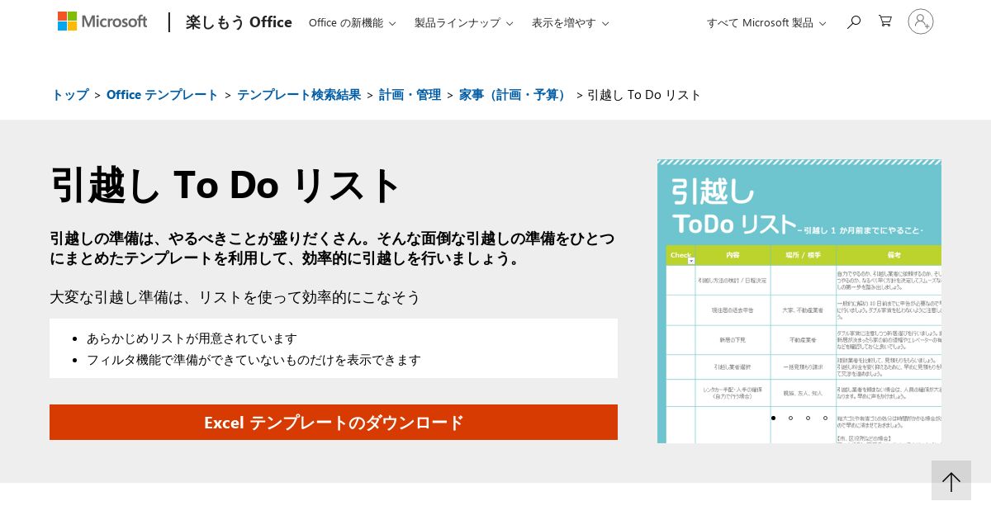Click bullet text about フィルタ機能
The image size is (991, 520).
[x=254, y=360]
